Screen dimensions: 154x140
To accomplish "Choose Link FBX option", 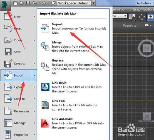I will tap(74, 105).
